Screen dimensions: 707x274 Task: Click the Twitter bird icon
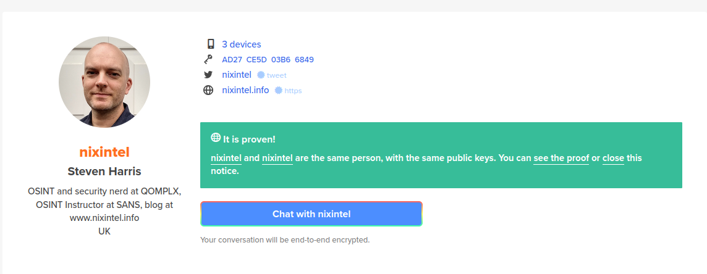(208, 75)
